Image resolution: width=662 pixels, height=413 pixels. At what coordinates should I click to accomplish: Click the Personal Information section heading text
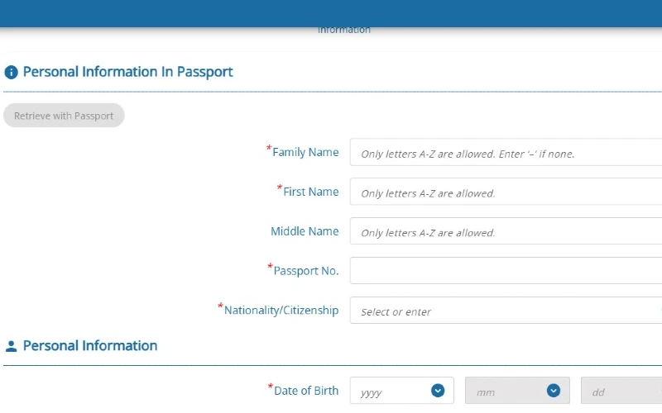click(x=90, y=346)
